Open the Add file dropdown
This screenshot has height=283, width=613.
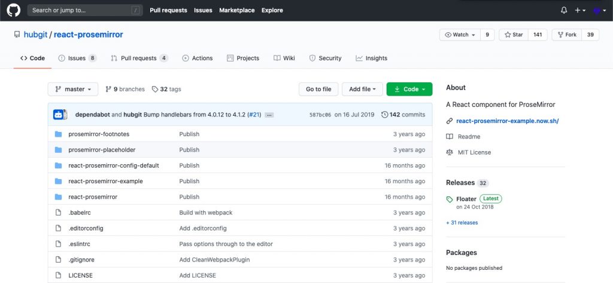pyautogui.click(x=362, y=90)
